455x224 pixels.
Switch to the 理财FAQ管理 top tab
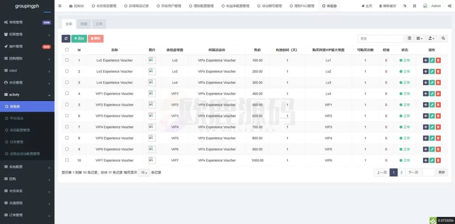pyautogui.click(x=302, y=6)
